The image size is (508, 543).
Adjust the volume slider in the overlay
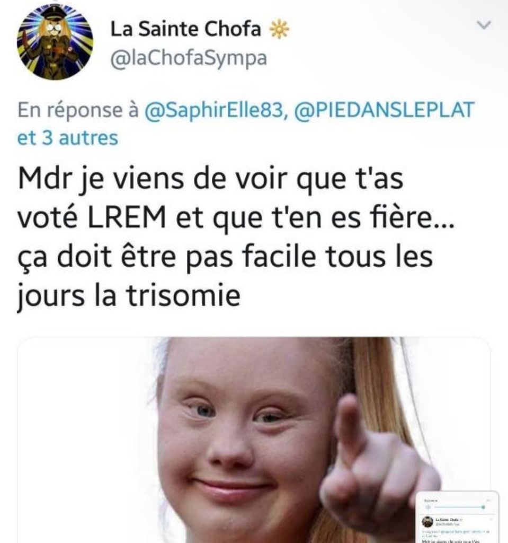460,507
